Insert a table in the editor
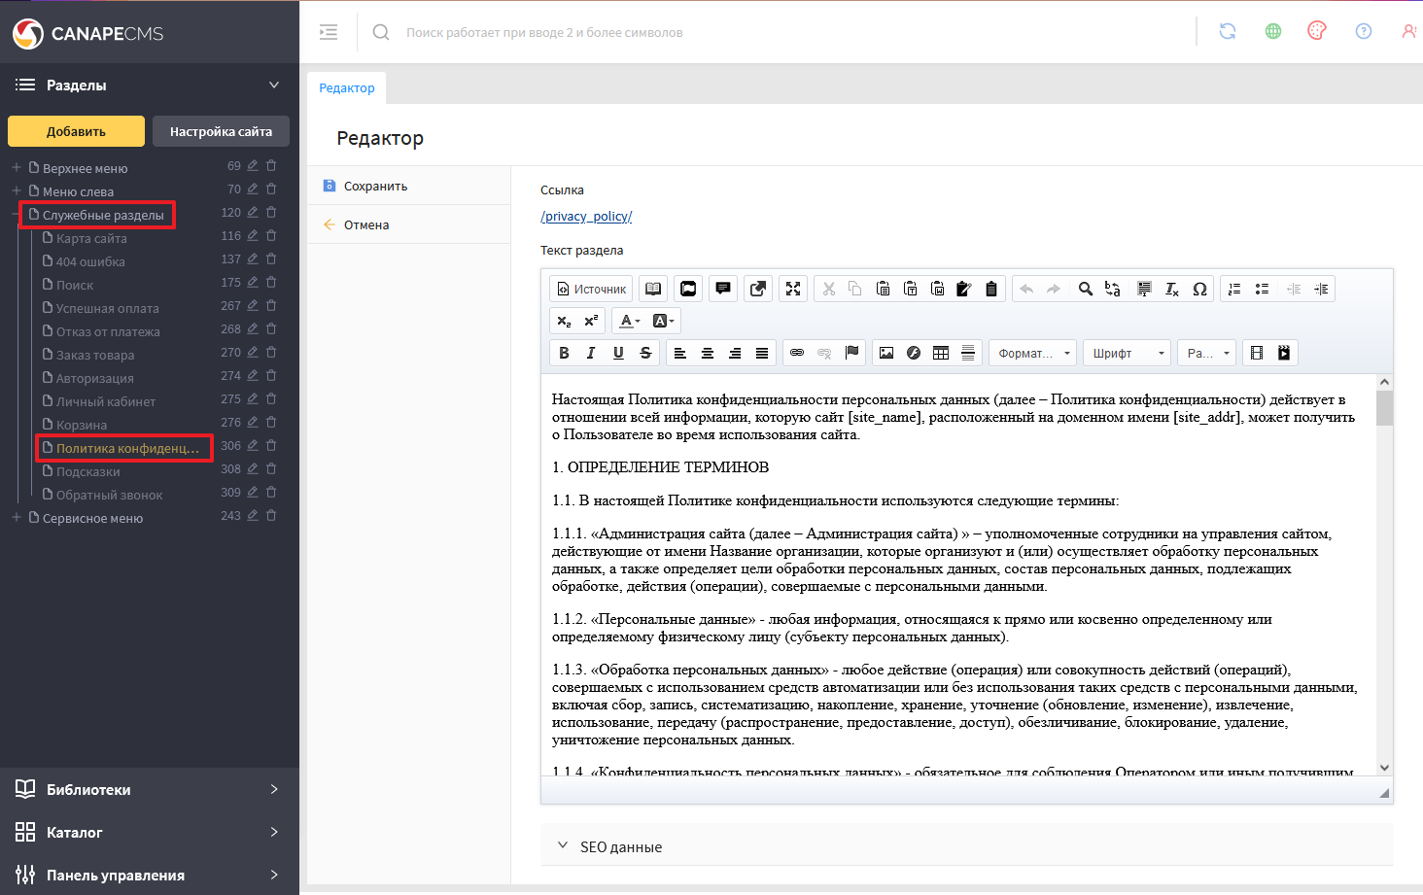The height and width of the screenshot is (895, 1423). coord(941,353)
